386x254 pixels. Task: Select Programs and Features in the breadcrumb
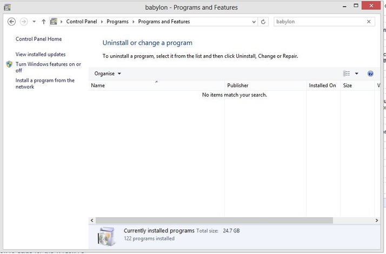[x=164, y=22]
